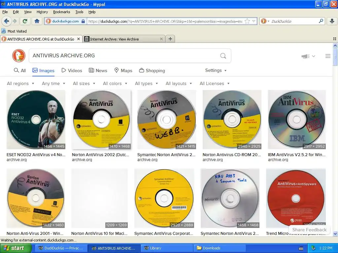Reload the page with the refresh icon
The width and height of the screenshot is (338, 253).
[x=25, y=21]
